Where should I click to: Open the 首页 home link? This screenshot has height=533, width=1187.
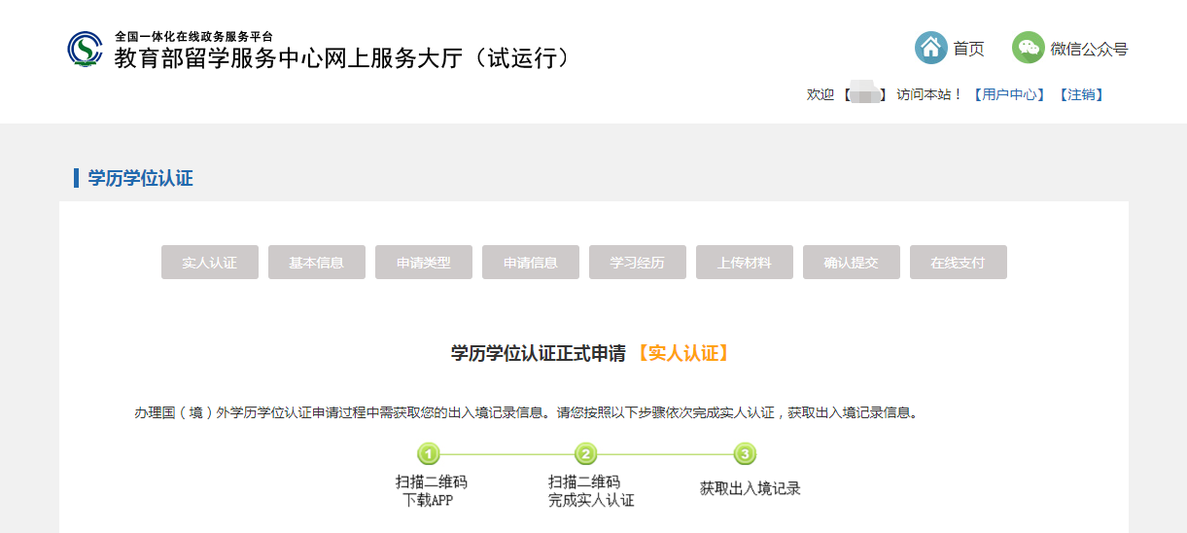[x=968, y=49]
